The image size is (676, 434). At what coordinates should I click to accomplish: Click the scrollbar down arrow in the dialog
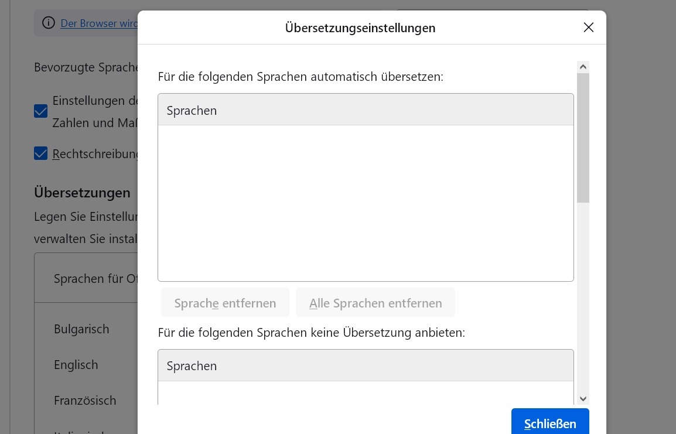(x=583, y=398)
